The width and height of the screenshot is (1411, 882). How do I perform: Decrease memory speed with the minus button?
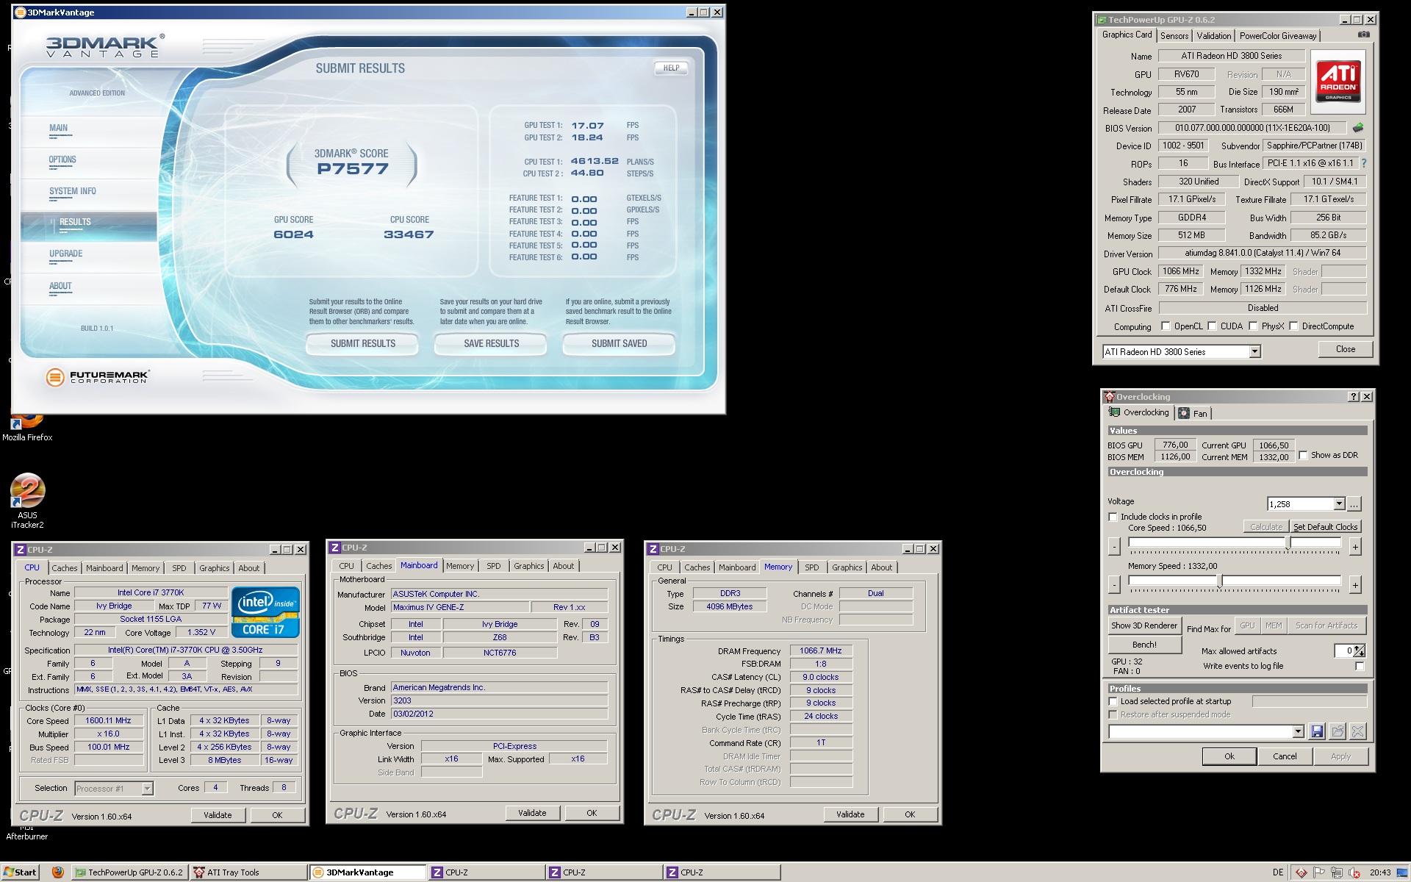[x=1114, y=584]
